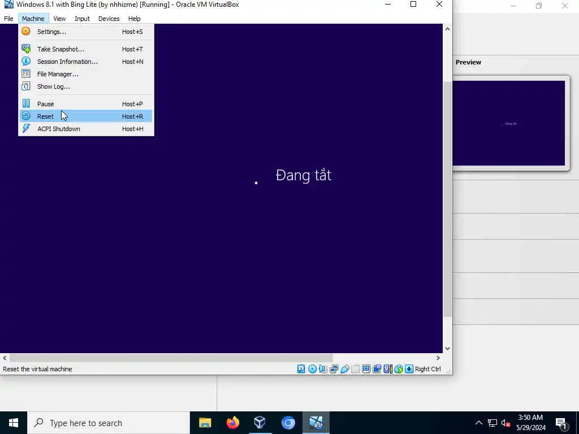Choose Show Log... menu entry
Image resolution: width=579 pixels, height=434 pixels.
click(86, 86)
